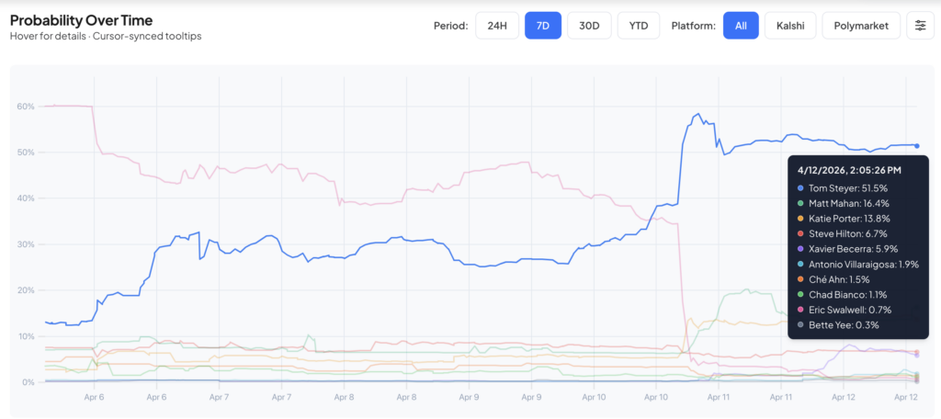Select the active 7D period option

pos(542,26)
